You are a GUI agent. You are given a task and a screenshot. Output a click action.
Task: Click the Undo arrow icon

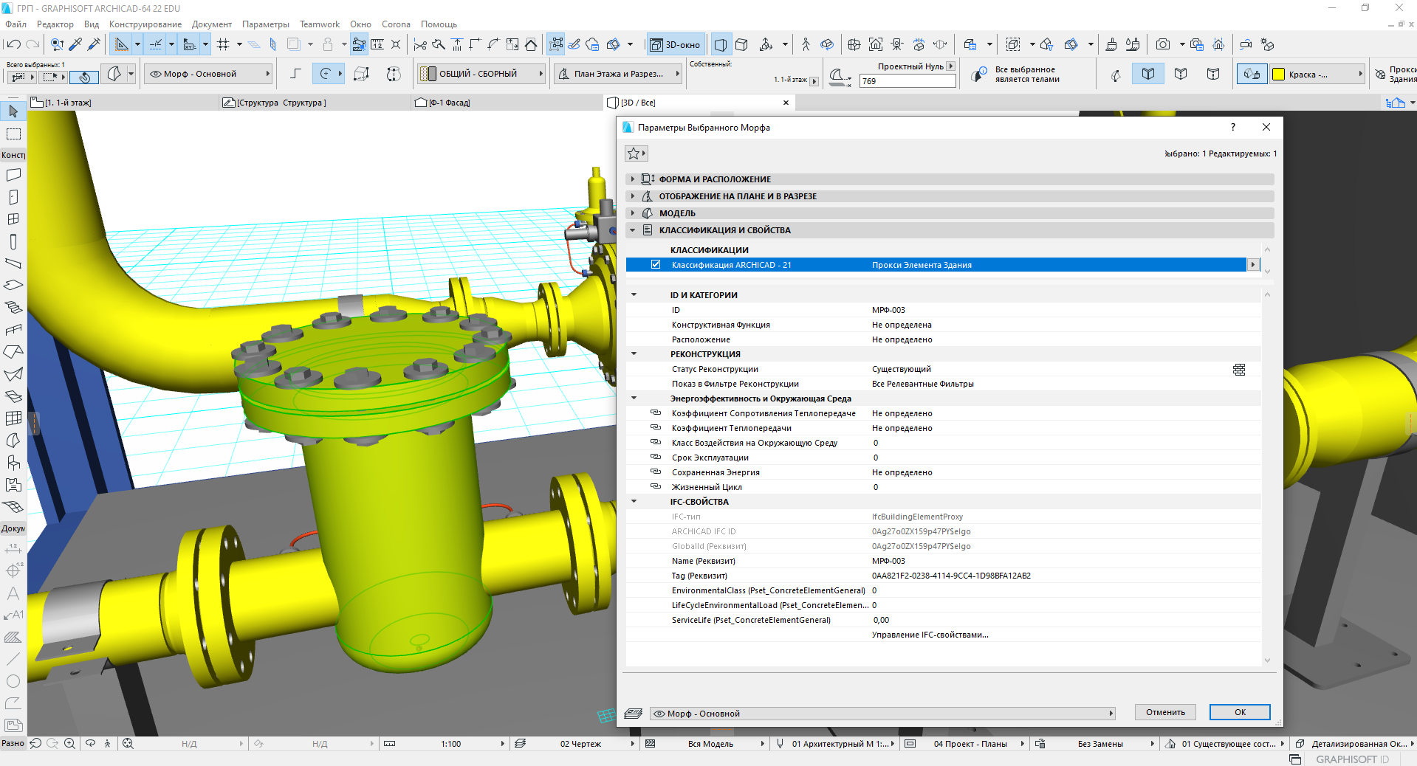click(x=13, y=44)
